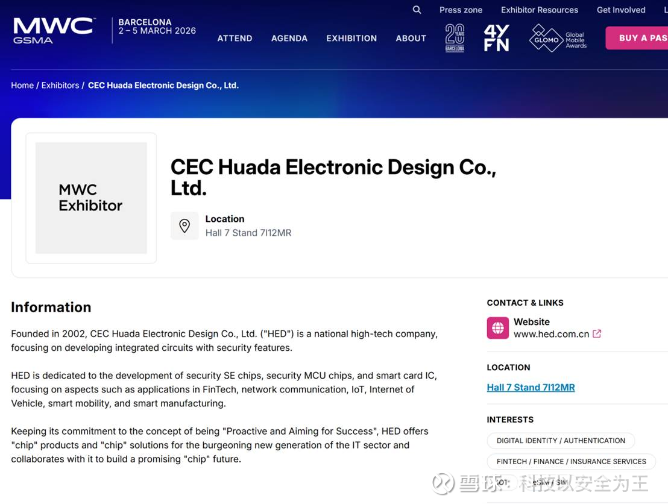This screenshot has height=504, width=668.
Task: Click the Get Involved link
Action: (x=621, y=10)
